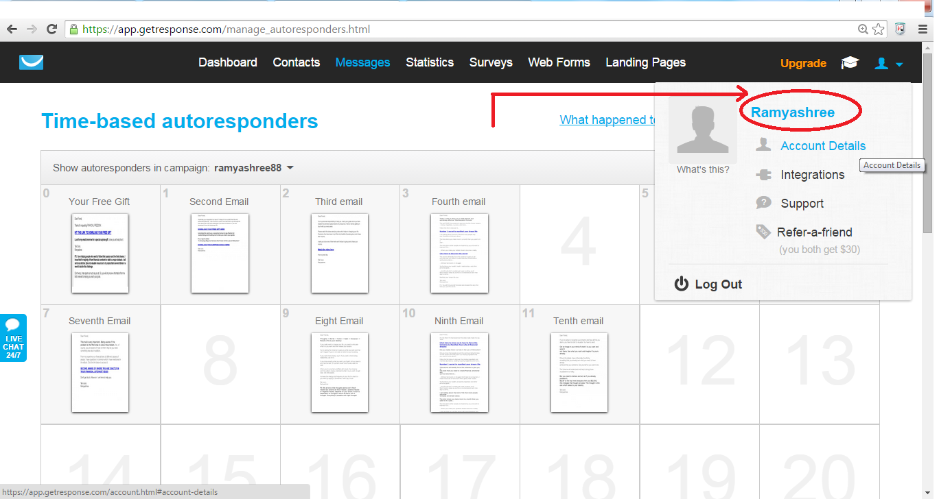The image size is (939, 499).
Task: Open the Ninth Email thumbnail
Action: 459,372
